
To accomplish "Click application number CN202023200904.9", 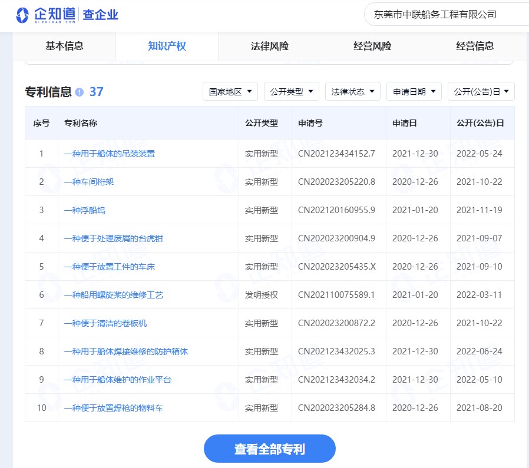I will pyautogui.click(x=337, y=238).
